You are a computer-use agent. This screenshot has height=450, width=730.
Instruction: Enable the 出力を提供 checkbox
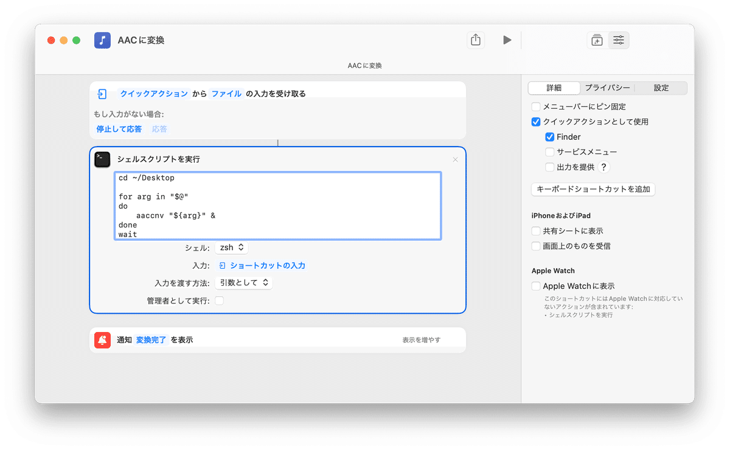550,167
